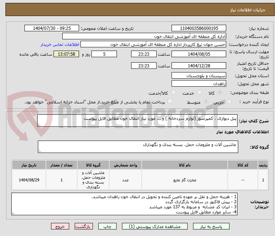Select the جزیی purchase type radio
This screenshot has width=275, height=236.
tap(229, 102)
